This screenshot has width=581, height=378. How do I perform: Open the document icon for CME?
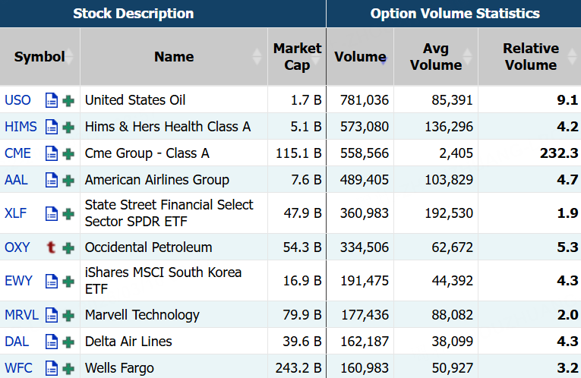(x=52, y=153)
